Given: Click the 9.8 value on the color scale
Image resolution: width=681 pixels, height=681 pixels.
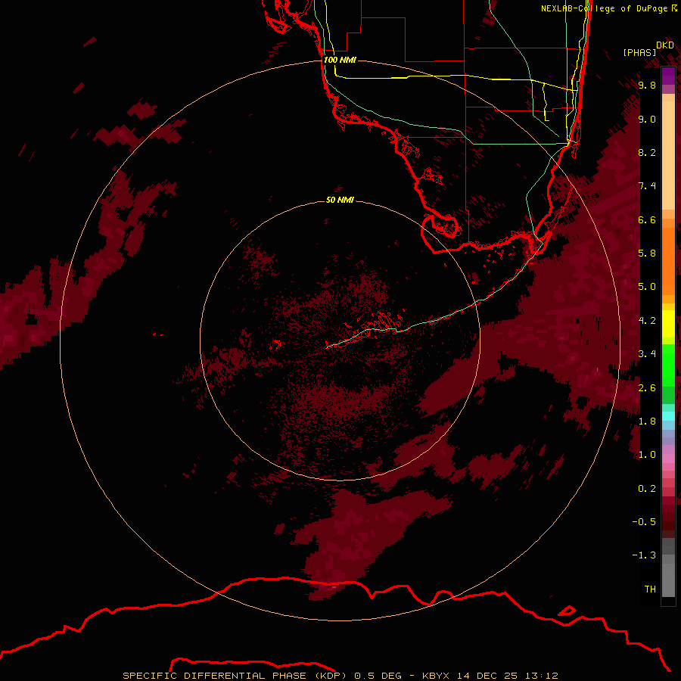Looking at the screenshot, I should (647, 85).
